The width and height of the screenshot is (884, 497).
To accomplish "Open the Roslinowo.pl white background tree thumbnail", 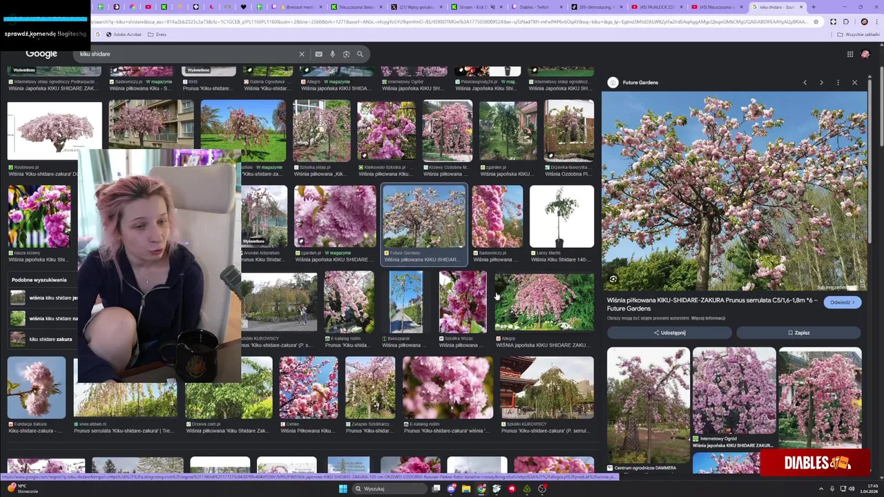I will tap(55, 131).
